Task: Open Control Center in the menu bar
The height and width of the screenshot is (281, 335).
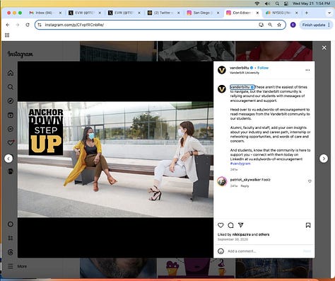Action: pyautogui.click(x=286, y=4)
